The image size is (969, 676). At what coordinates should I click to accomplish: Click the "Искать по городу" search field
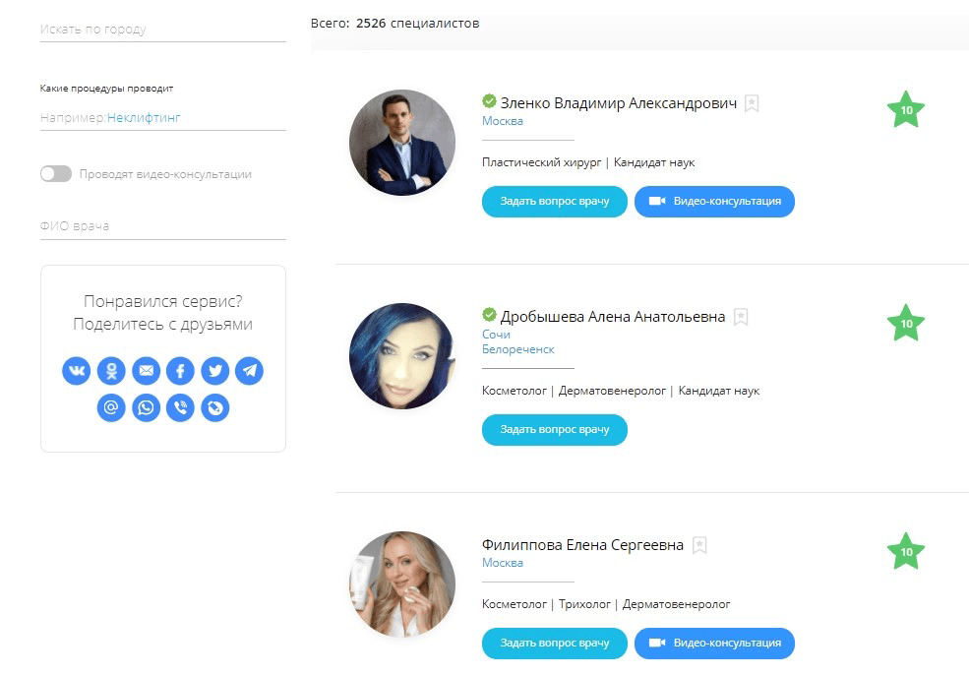162,30
